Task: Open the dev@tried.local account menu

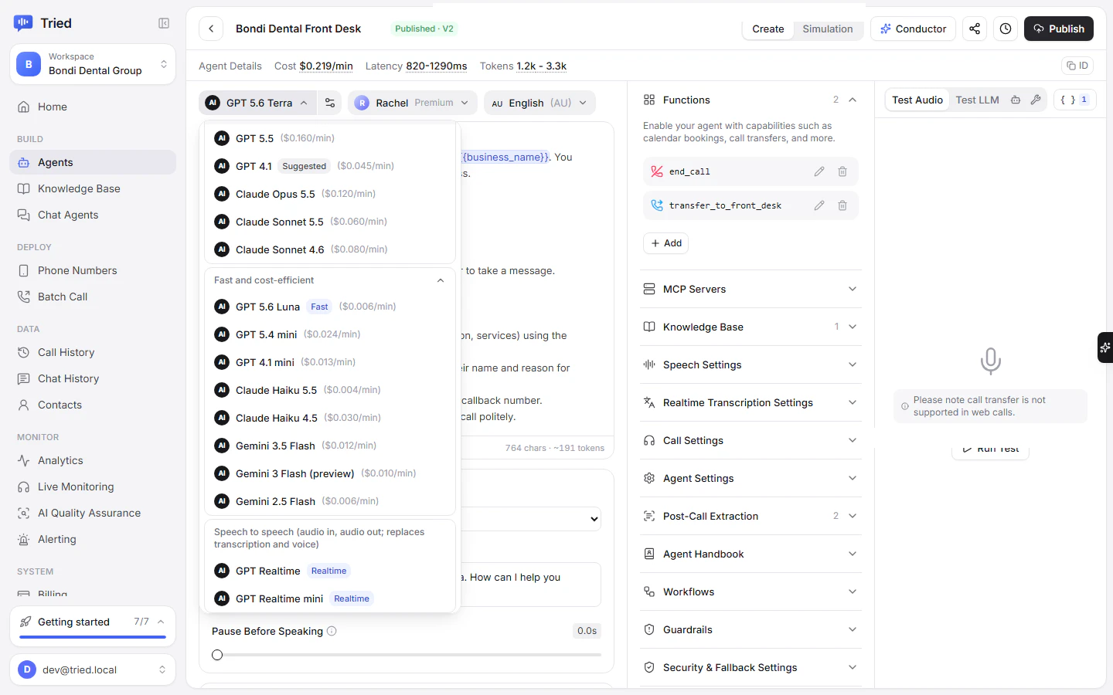Action: (93, 670)
